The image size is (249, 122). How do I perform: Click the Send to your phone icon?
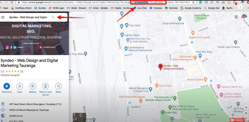coord(46,86)
